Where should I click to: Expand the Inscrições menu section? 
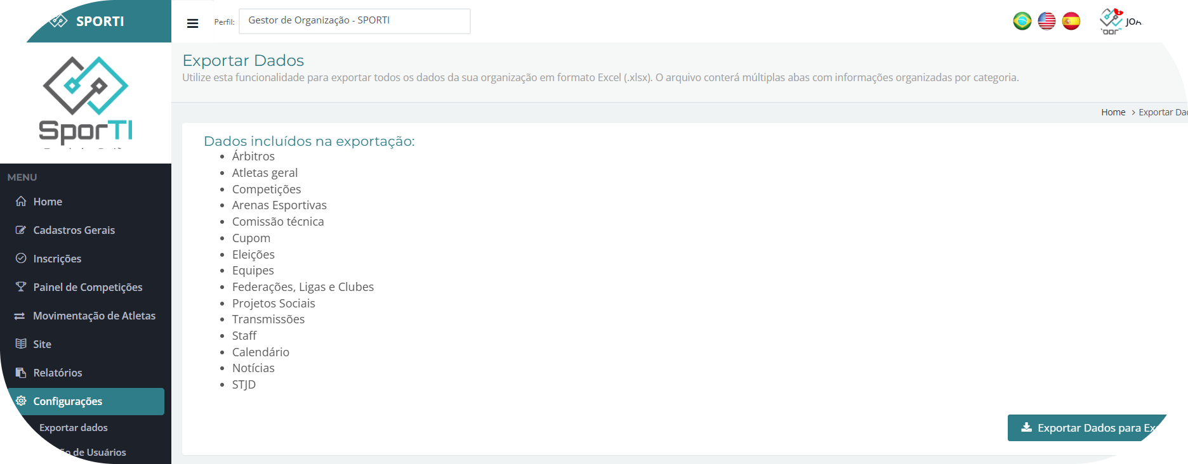pos(57,259)
